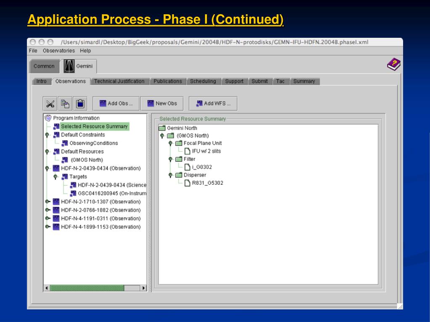The width and height of the screenshot is (430, 322).
Task: Select Selected Resource Summary tree item
Action: coord(94,126)
